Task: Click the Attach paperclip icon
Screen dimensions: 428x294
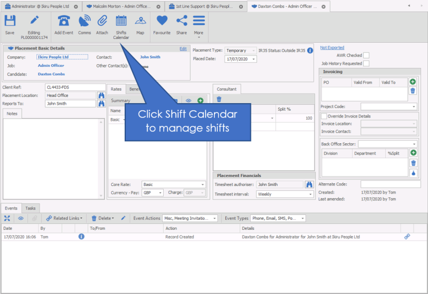Action: pyautogui.click(x=102, y=25)
